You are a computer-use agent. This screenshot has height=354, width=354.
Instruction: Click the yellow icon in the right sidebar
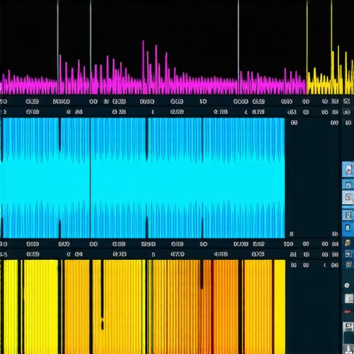pos(348,243)
